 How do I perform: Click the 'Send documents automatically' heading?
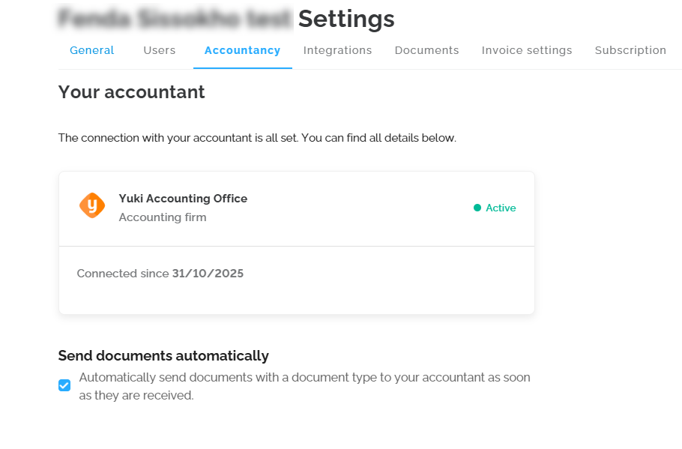pos(163,355)
